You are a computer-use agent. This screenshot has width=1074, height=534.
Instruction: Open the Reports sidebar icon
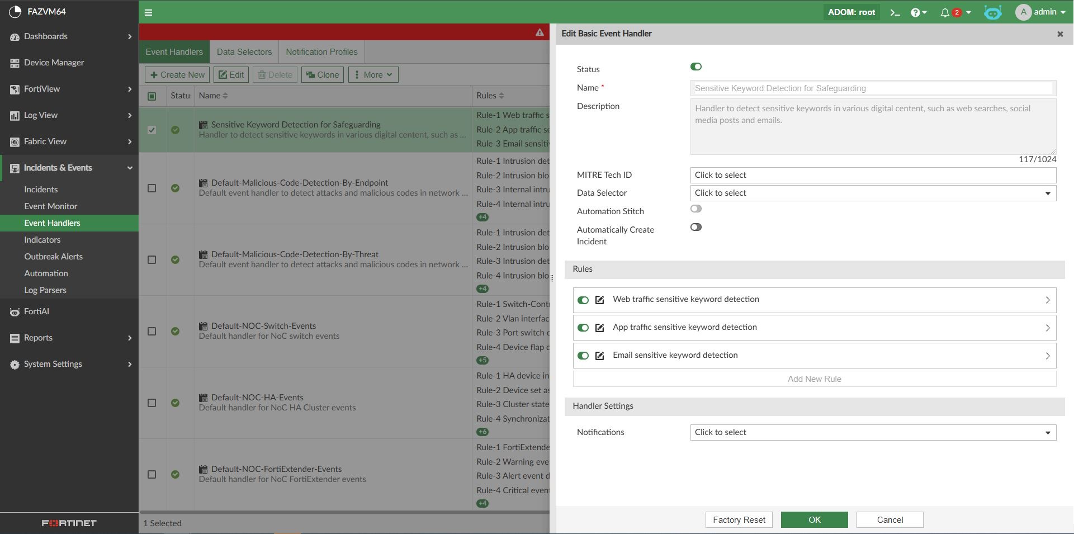coord(14,338)
